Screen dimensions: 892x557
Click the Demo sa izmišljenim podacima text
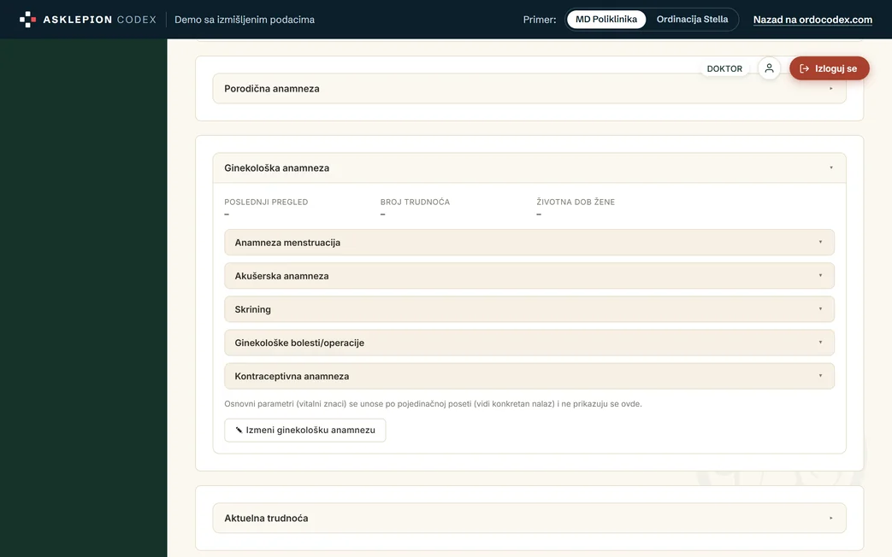[245, 20]
